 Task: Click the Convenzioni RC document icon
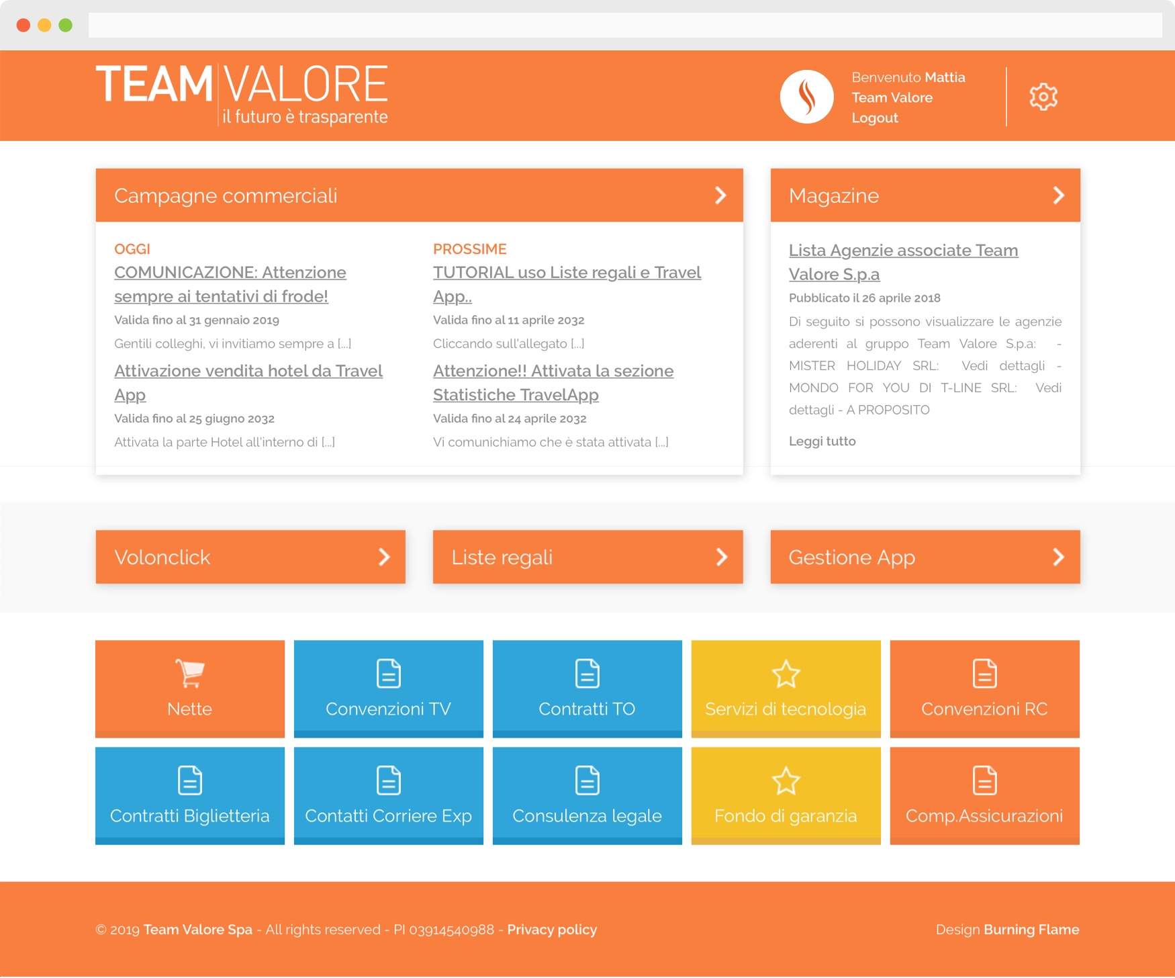984,673
